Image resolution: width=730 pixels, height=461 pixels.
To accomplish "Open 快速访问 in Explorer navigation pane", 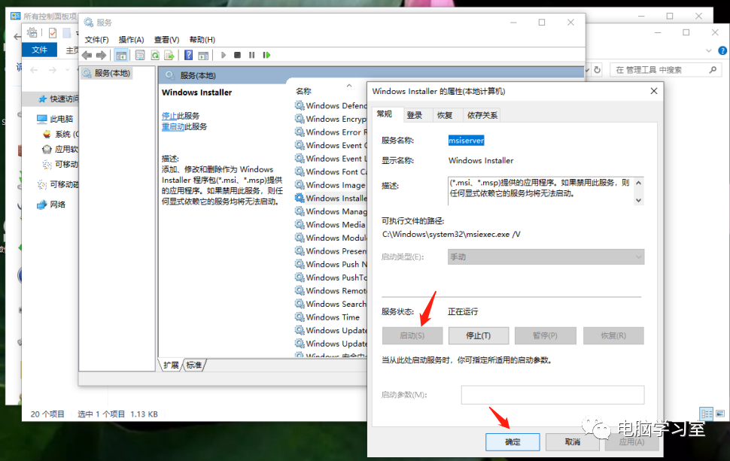I will pyautogui.click(x=59, y=99).
